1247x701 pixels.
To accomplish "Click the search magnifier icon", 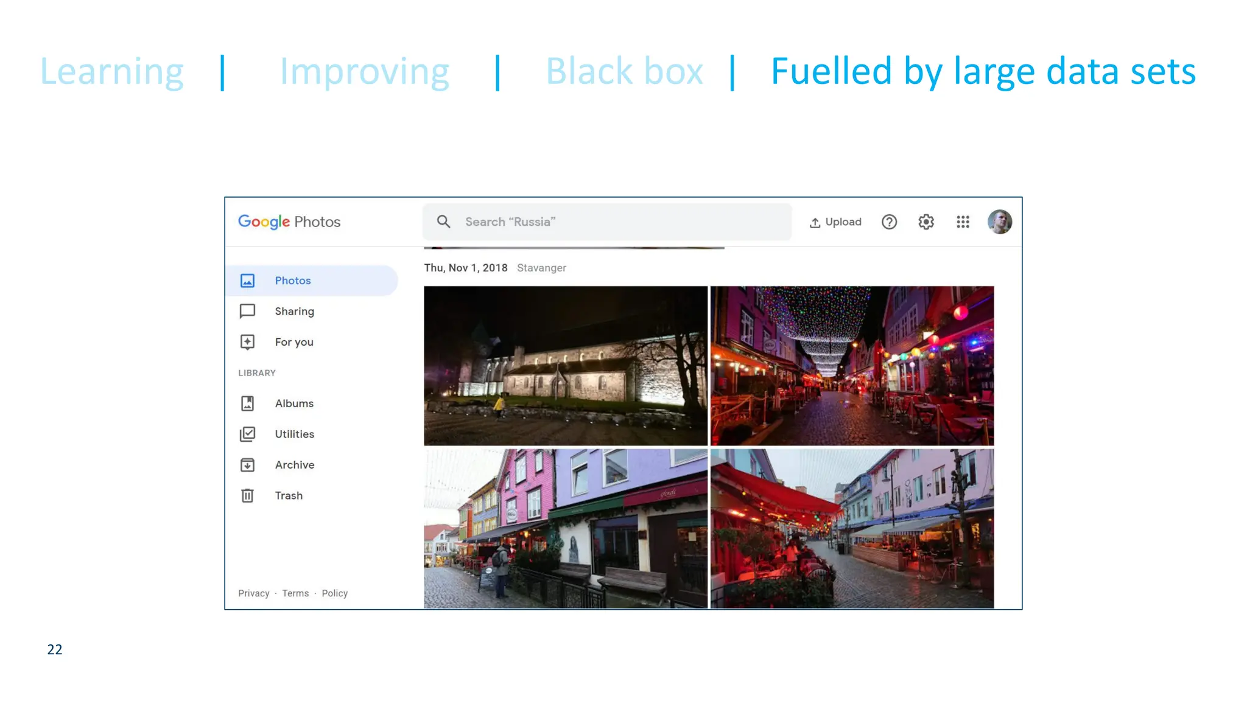I will (x=444, y=221).
